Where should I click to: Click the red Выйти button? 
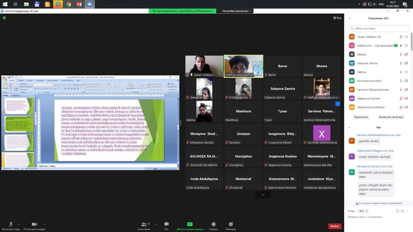[x=335, y=226]
